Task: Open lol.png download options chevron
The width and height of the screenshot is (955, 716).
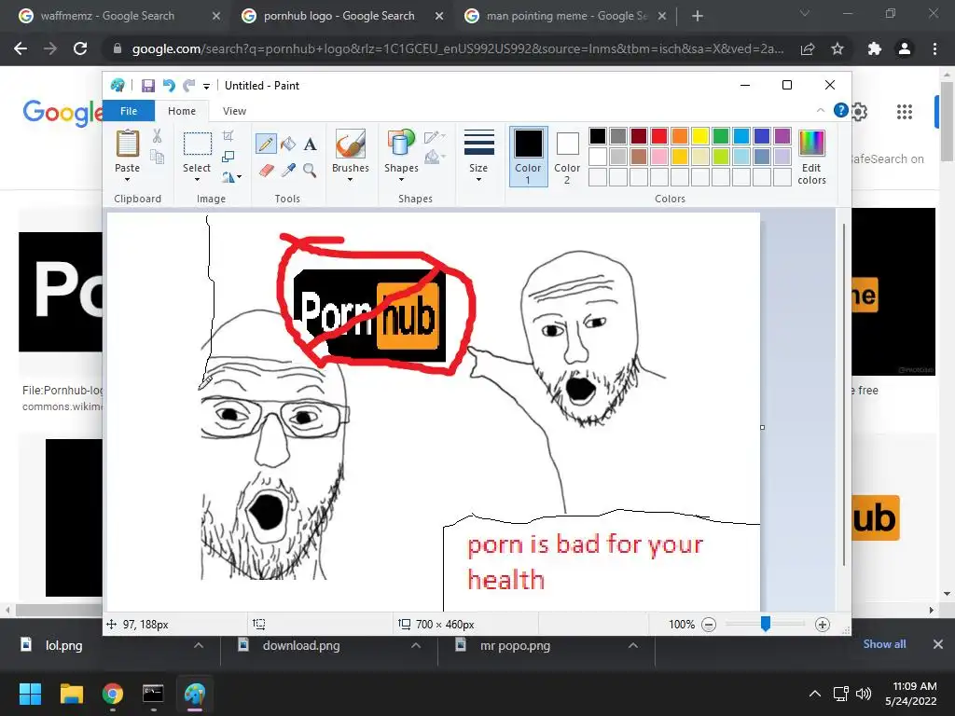Action: pos(199,645)
